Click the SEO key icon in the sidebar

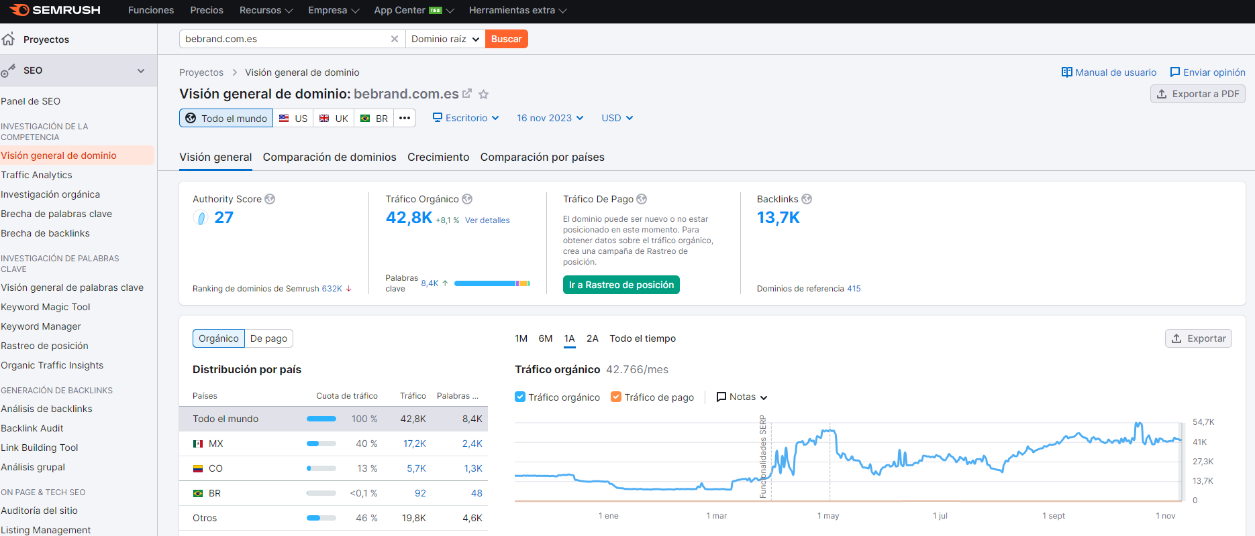(8, 70)
